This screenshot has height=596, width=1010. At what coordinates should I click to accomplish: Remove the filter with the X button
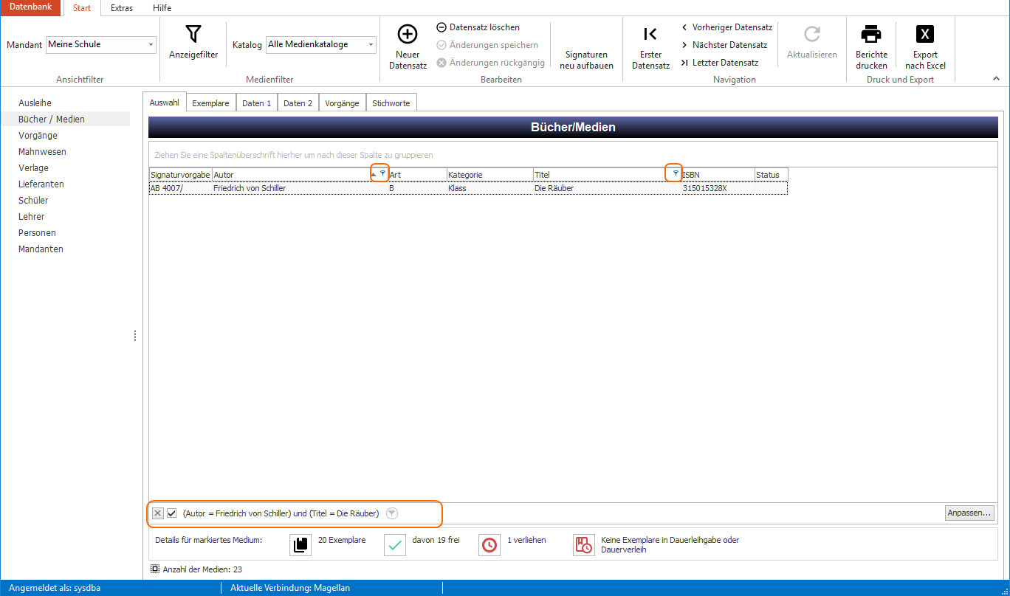tap(158, 513)
